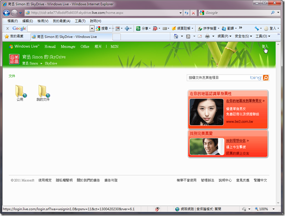Click the page vertical scrollbar

[278, 124]
